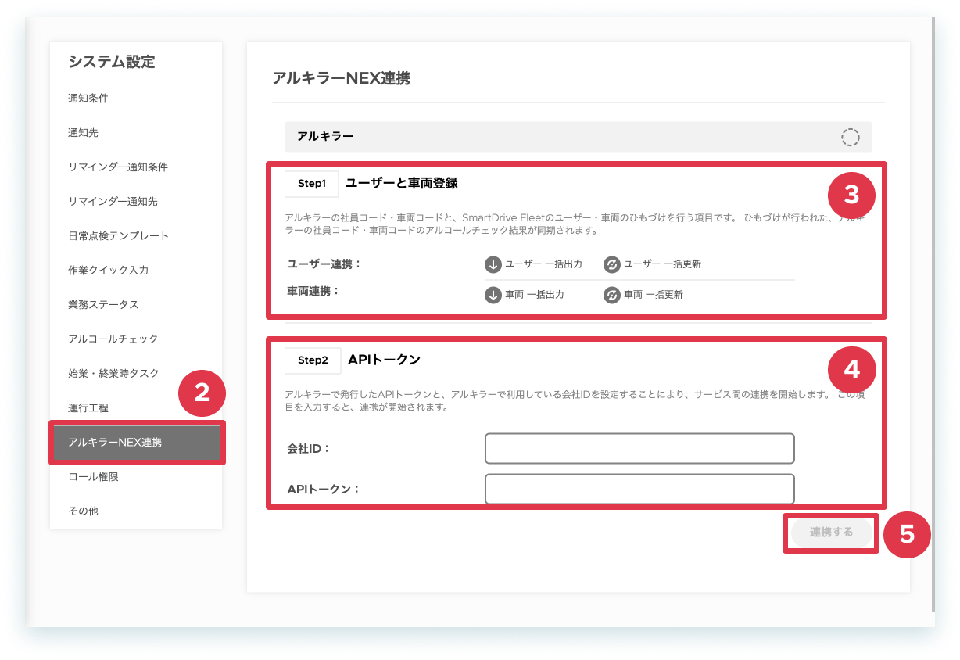
Task: Click the 車両 一括更新 sync icon
Action: [x=612, y=295]
